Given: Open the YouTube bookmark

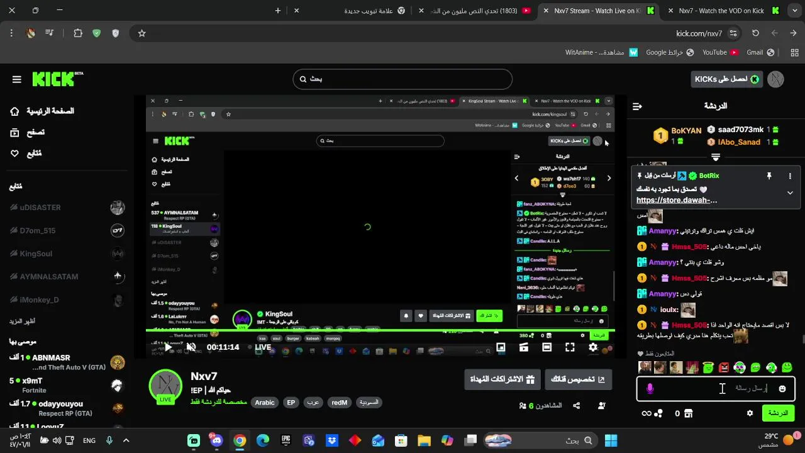Looking at the screenshot, I should coord(720,52).
